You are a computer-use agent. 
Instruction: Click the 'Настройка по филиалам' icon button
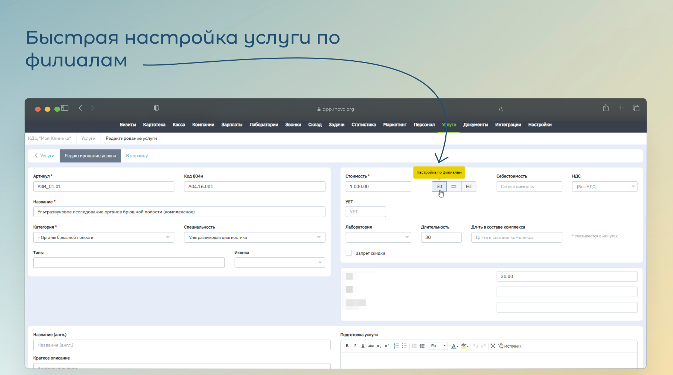pyautogui.click(x=439, y=186)
